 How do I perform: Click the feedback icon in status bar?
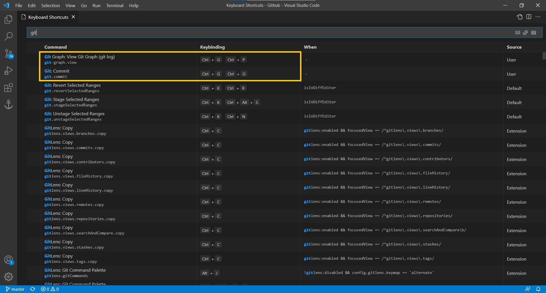528,289
